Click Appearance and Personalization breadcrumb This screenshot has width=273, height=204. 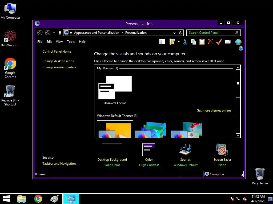tap(97, 33)
